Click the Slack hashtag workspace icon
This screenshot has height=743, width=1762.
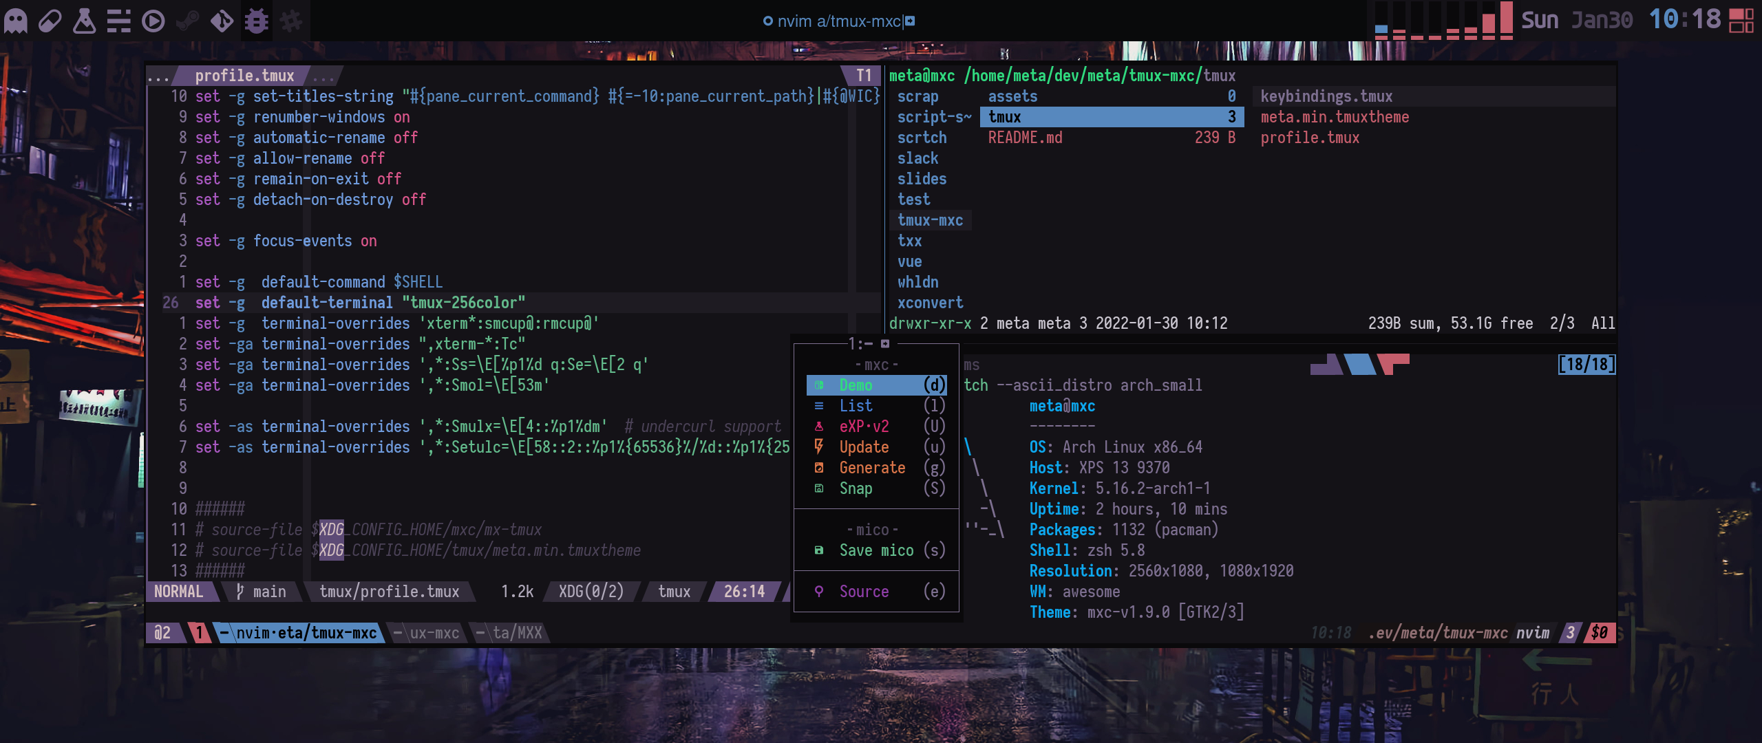tap(291, 21)
